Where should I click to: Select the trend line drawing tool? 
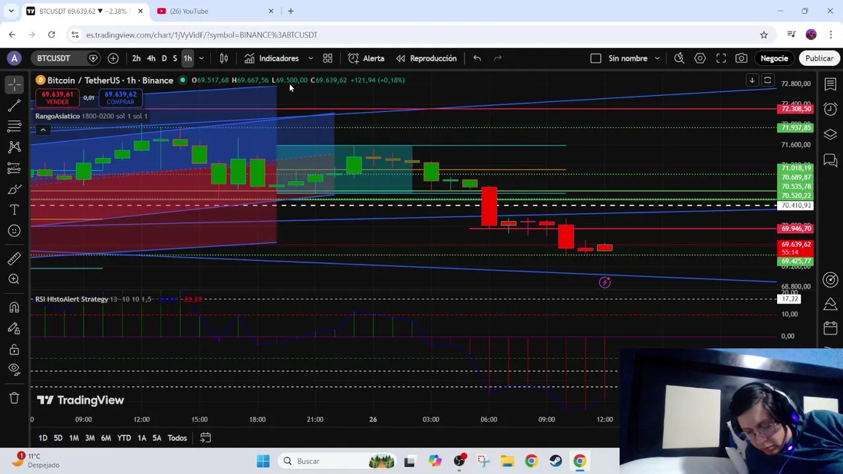click(14, 105)
